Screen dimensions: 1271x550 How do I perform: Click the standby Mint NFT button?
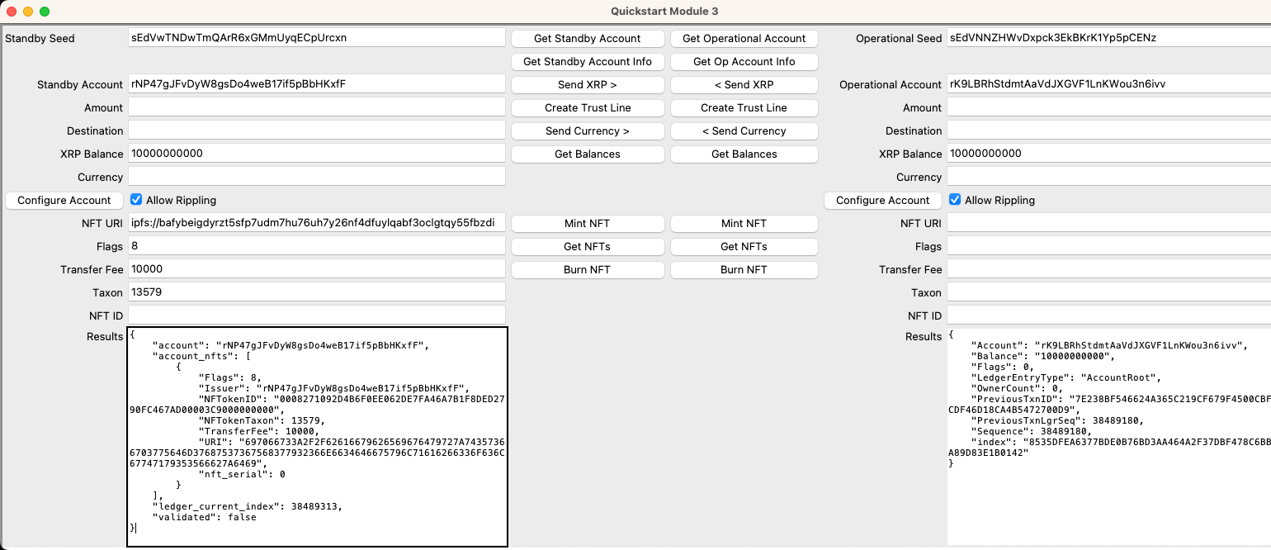point(587,224)
